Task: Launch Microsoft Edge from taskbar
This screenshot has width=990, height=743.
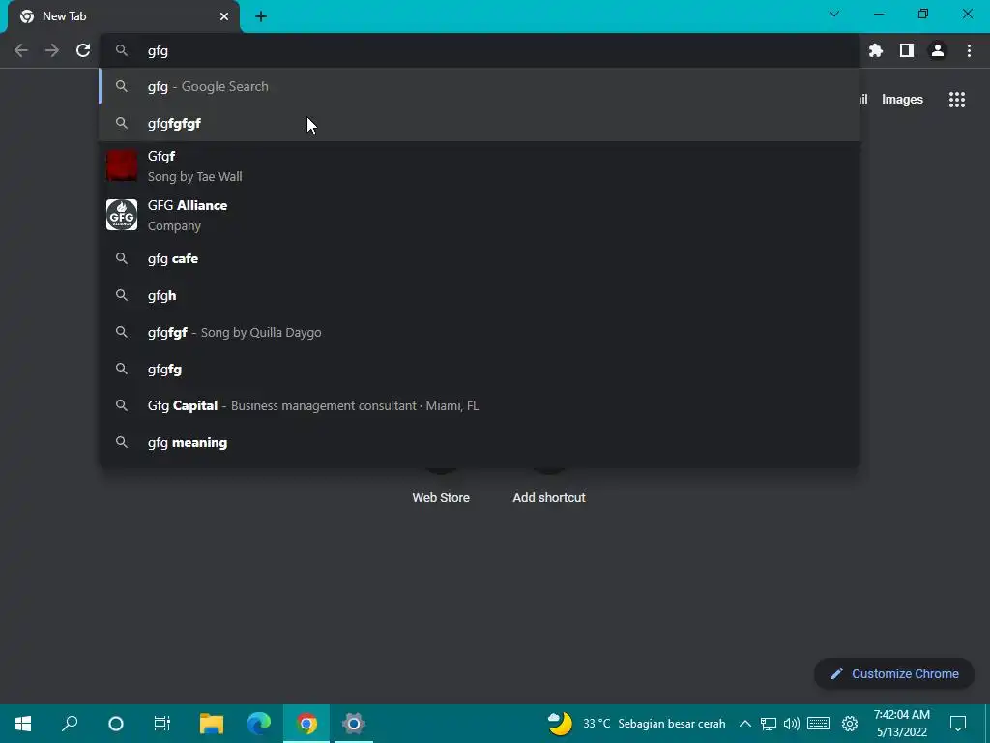Action: [x=259, y=724]
